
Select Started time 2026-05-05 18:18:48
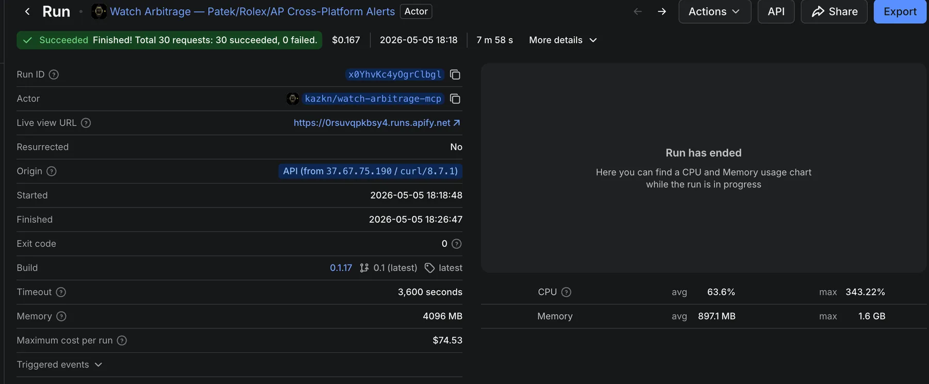(416, 195)
